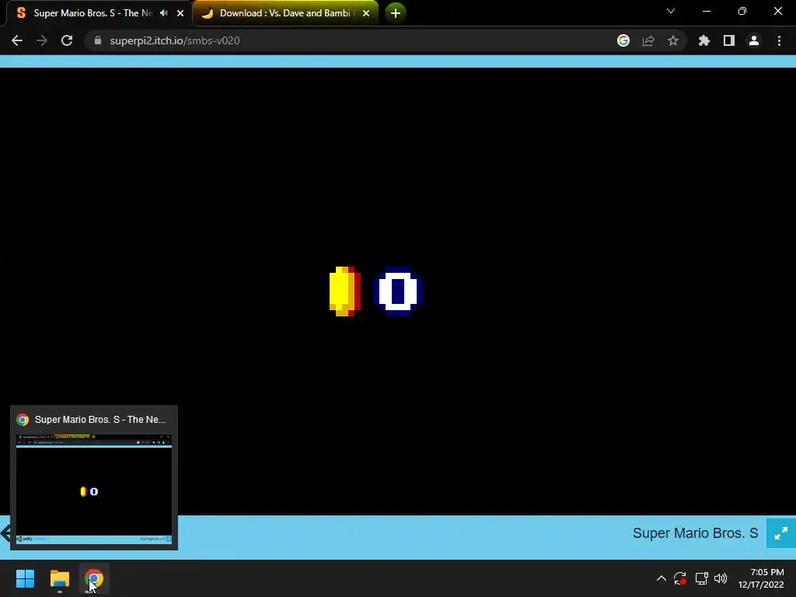Restore down the Chrome window
The width and height of the screenshot is (796, 597).
point(742,11)
